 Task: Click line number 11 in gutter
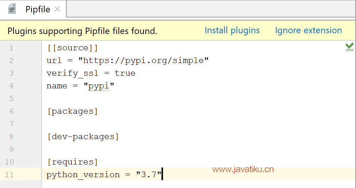[x=9, y=175]
